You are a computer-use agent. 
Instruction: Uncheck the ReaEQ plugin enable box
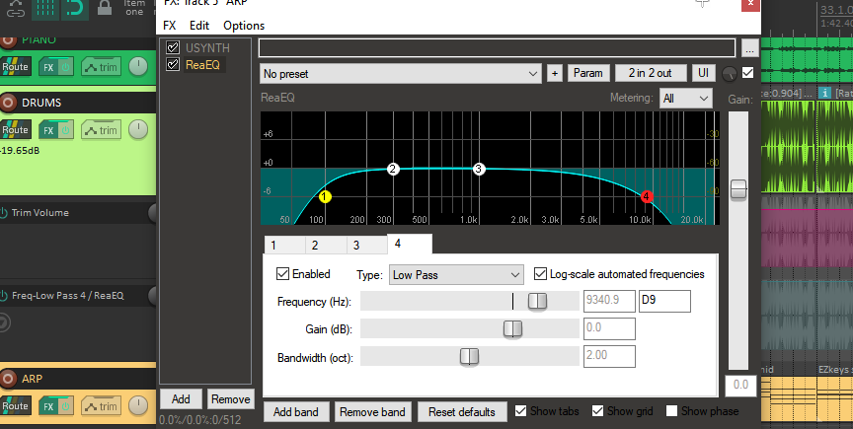coord(173,65)
